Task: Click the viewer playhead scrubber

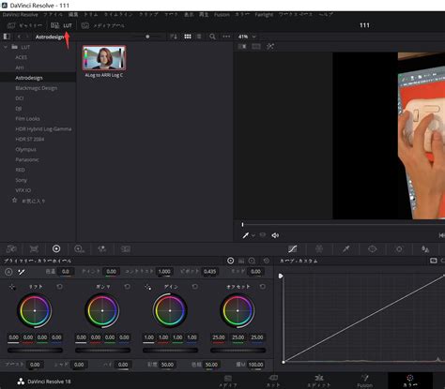Action: 242,224
